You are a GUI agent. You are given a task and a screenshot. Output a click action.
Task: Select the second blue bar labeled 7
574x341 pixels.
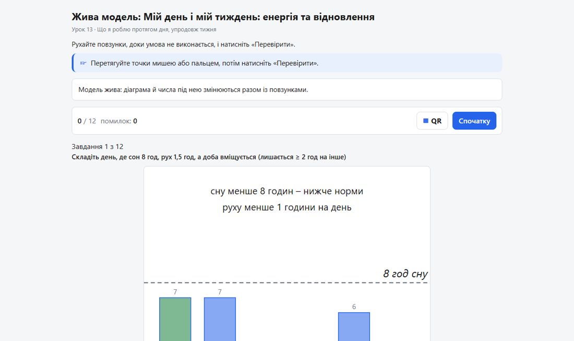click(x=220, y=320)
